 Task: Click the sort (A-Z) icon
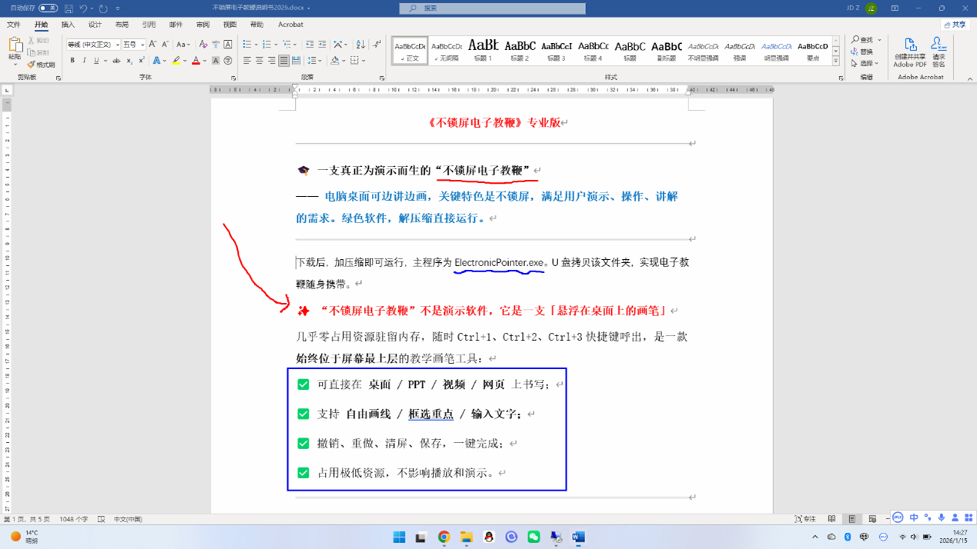coord(360,45)
